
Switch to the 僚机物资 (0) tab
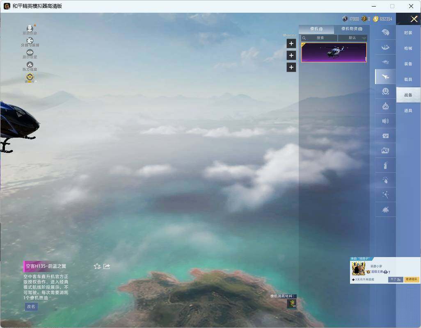pos(352,29)
